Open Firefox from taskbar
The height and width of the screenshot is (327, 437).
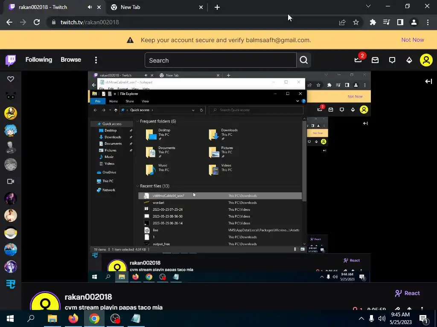[73, 318]
